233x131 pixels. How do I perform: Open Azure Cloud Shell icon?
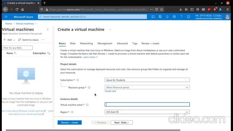click(153, 17)
